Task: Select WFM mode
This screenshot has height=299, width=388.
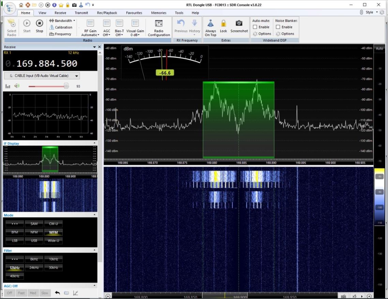Action: (54, 232)
